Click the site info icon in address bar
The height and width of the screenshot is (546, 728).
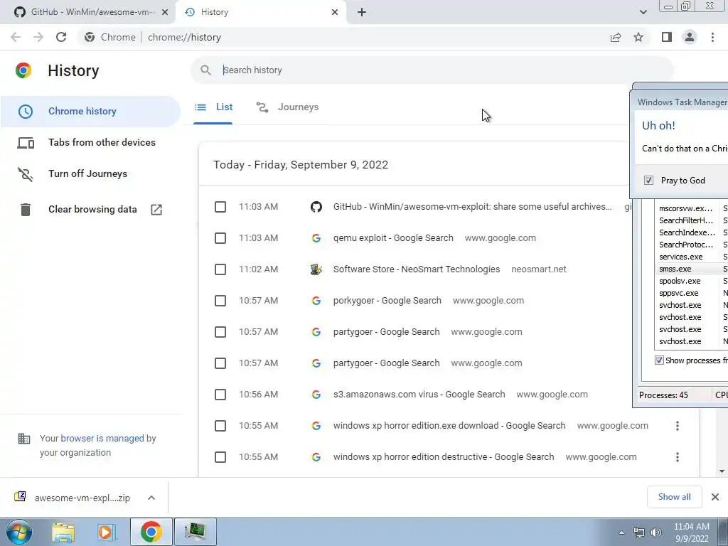[90, 37]
